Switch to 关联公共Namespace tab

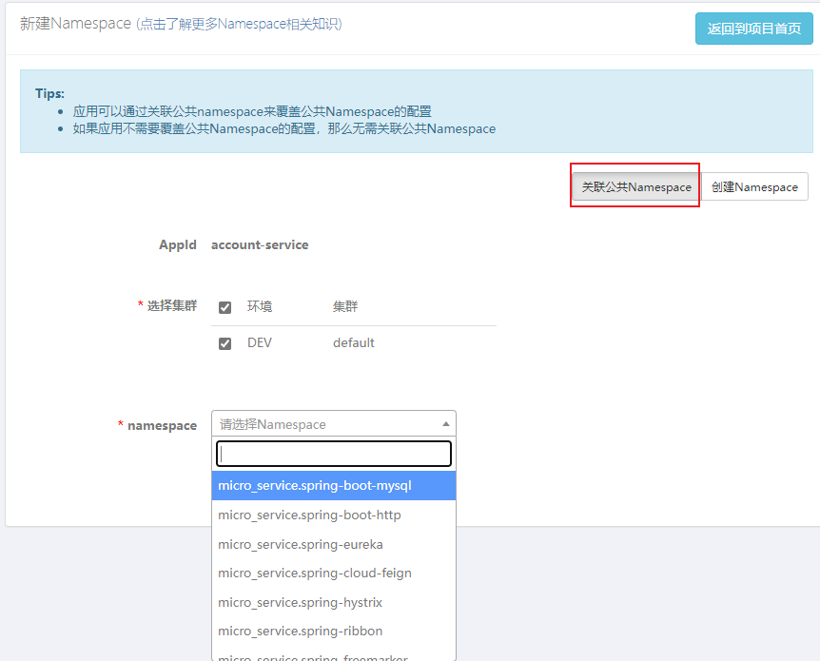[x=636, y=186]
